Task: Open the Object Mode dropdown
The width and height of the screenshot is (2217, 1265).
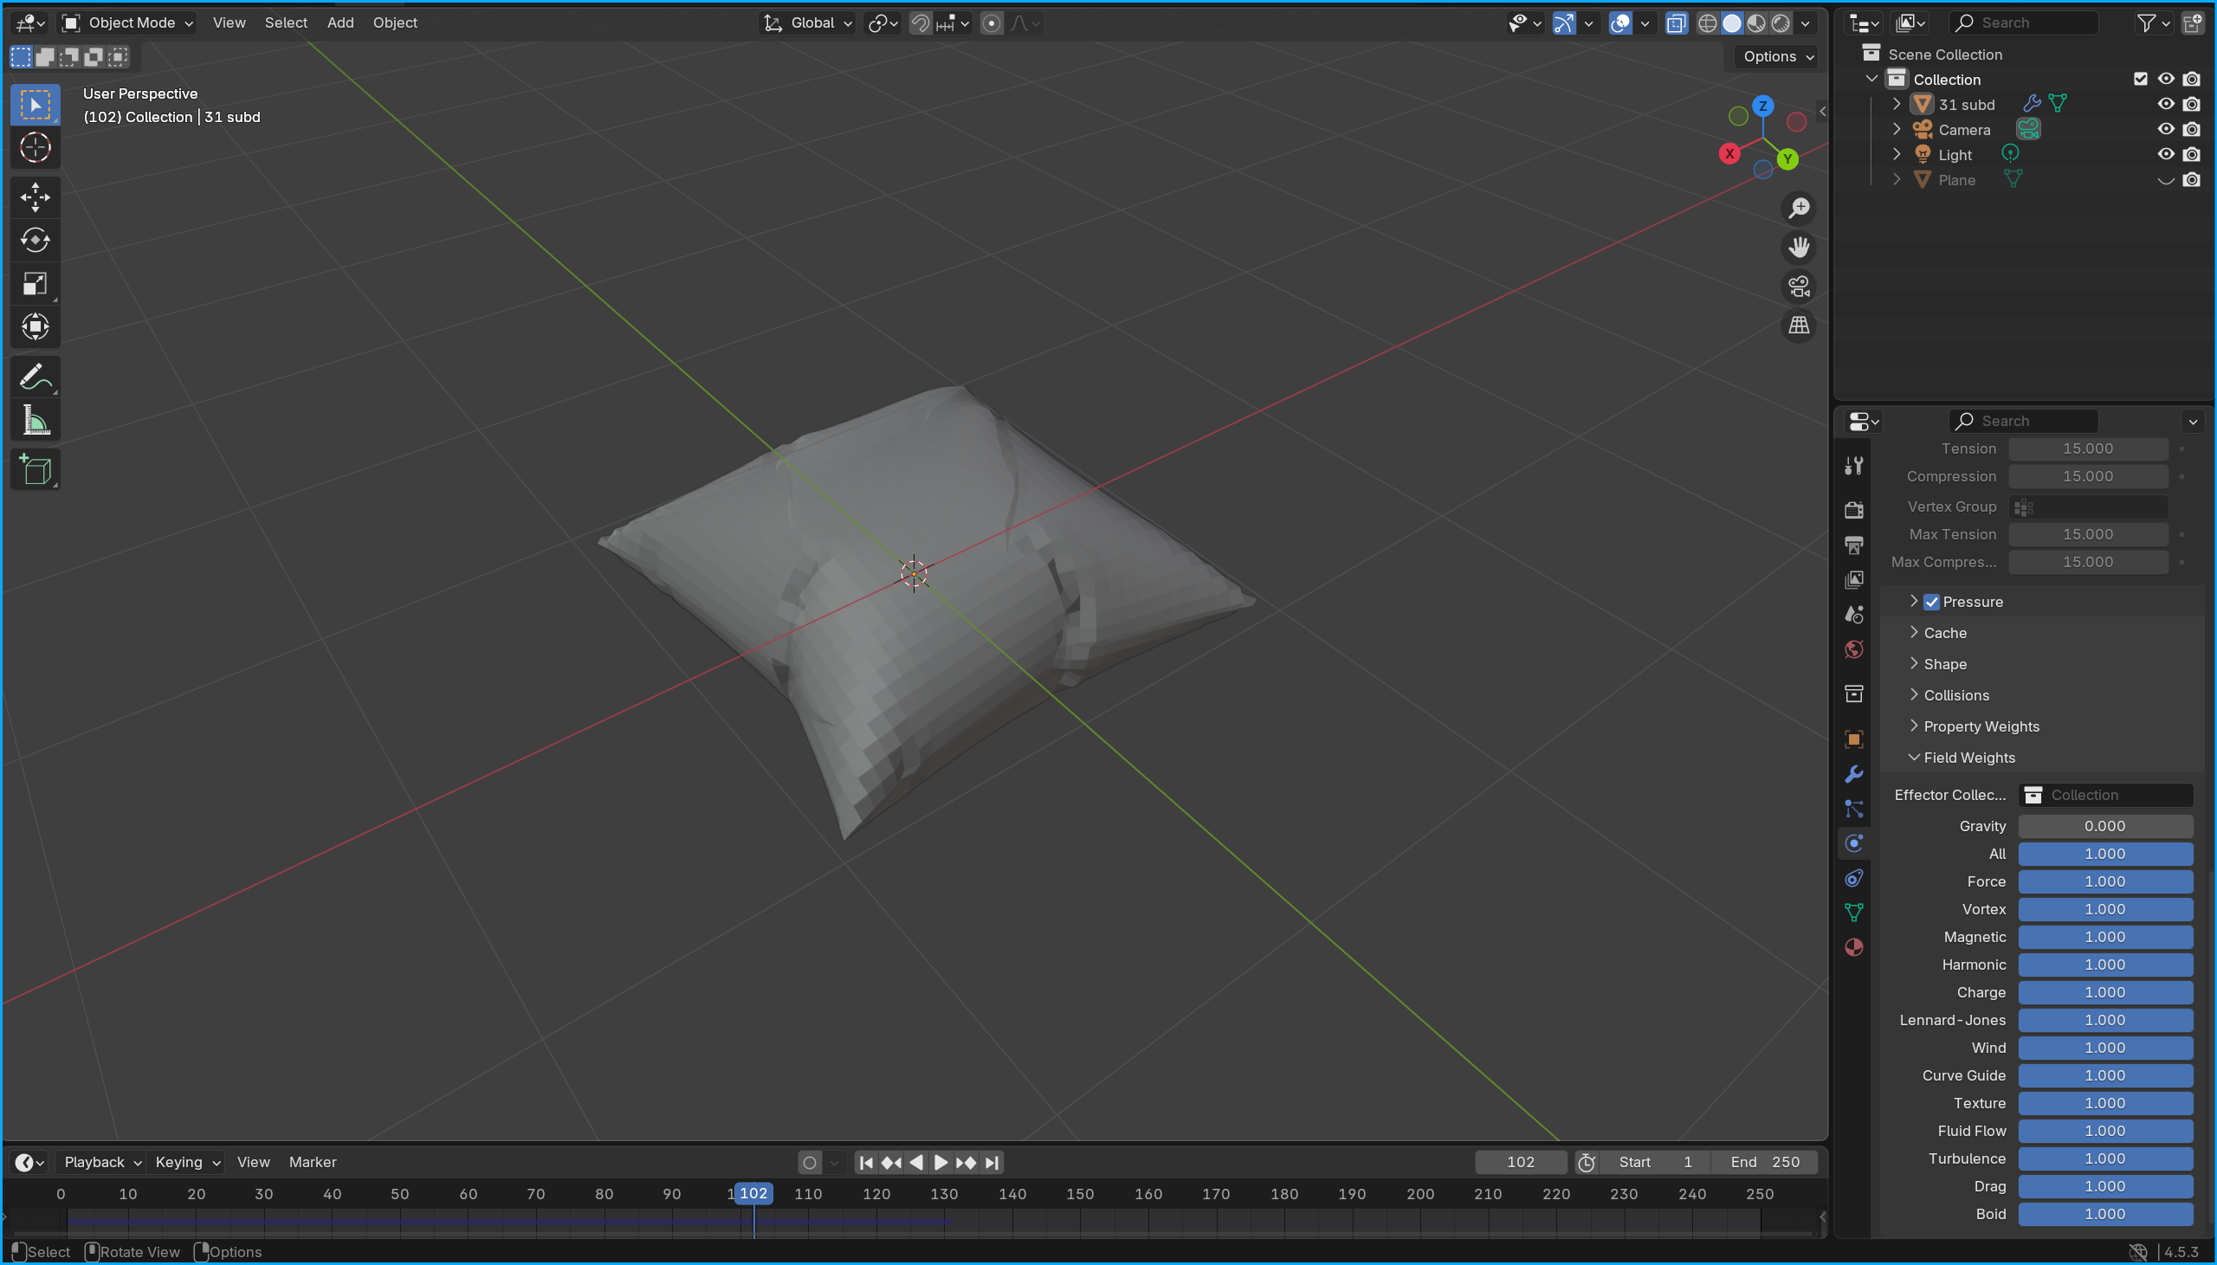Action: [128, 23]
